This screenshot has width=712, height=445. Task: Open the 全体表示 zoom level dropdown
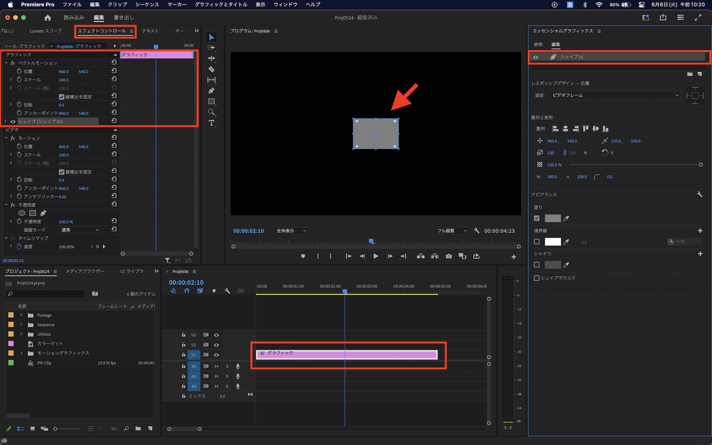(291, 231)
